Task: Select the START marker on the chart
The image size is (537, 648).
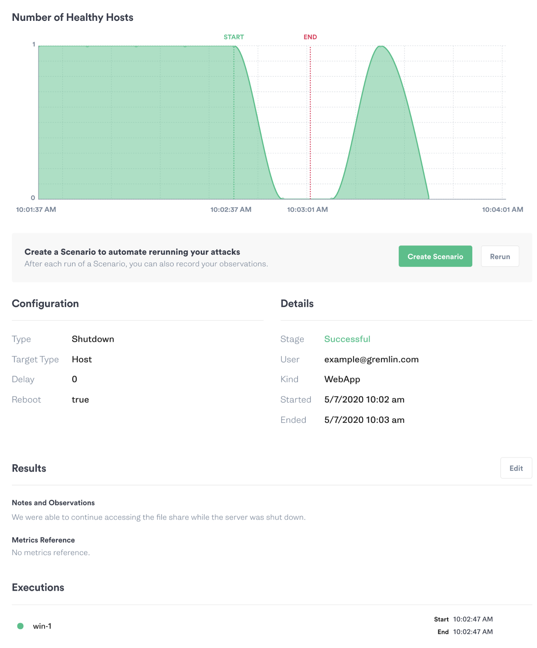Action: point(234,37)
